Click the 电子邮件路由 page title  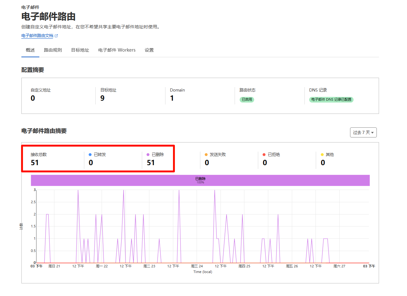(48, 16)
